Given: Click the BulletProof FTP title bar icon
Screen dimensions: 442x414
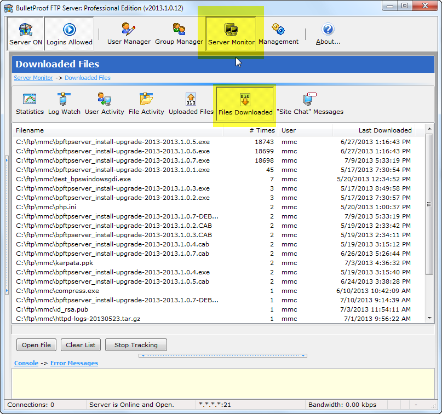Looking at the screenshot, I should 8,8.
